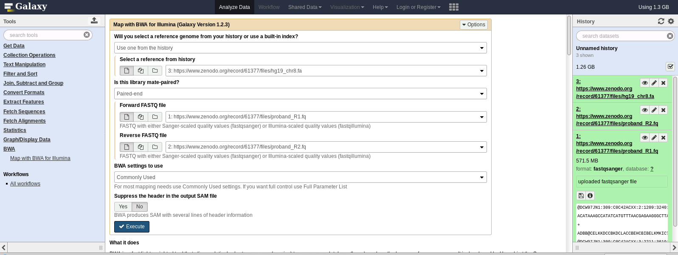The image size is (678, 255).
Task: Open history options gear menu
Action: 671,21
